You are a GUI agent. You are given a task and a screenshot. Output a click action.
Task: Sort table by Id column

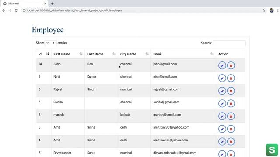[x=44, y=54]
